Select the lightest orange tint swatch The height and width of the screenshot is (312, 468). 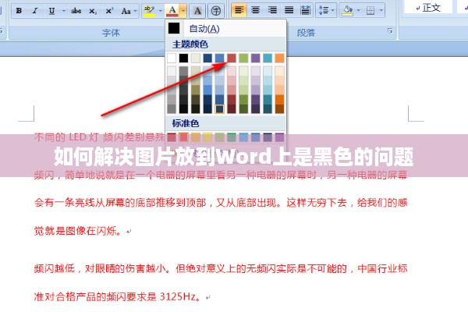[x=279, y=71]
